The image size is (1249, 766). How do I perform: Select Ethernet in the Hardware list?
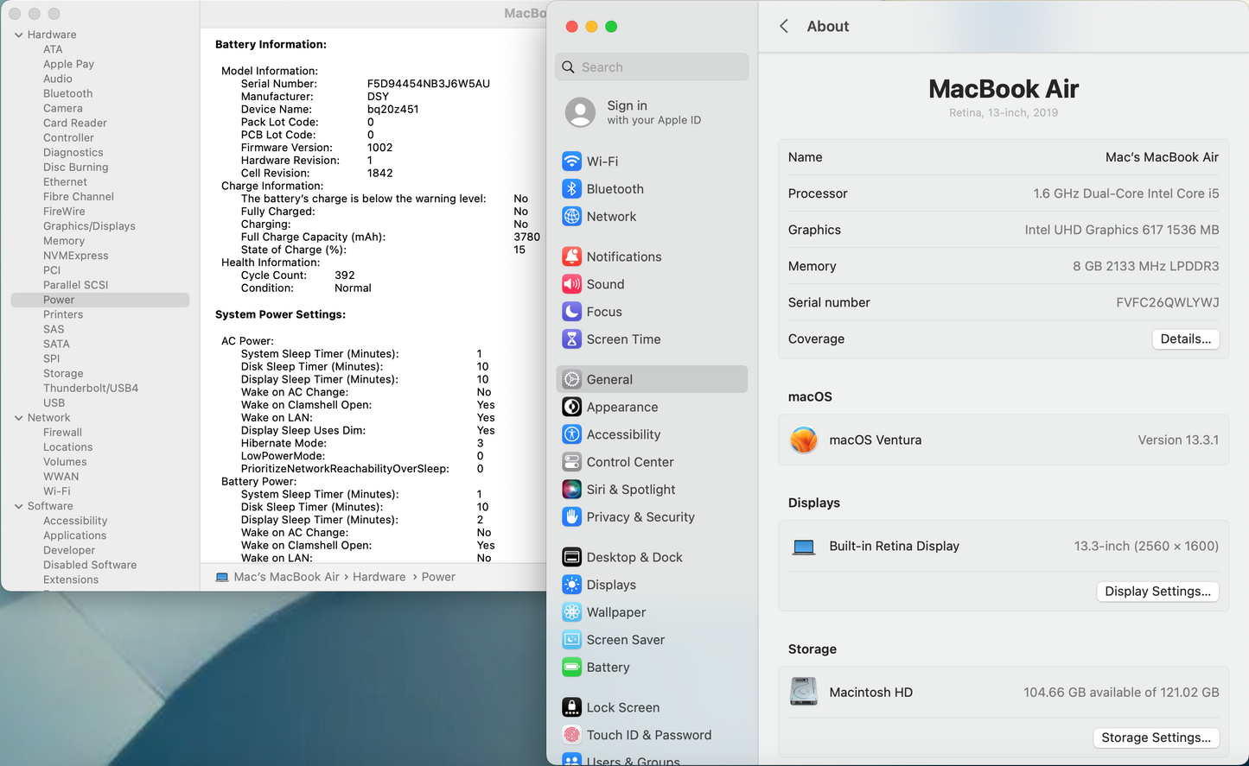point(65,181)
